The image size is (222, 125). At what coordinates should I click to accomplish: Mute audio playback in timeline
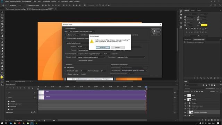click(x=32, y=112)
